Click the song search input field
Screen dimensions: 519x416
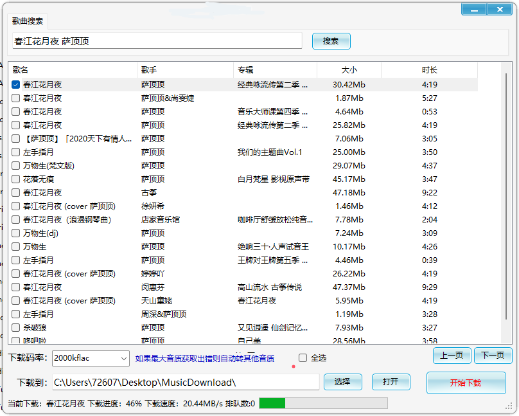pos(157,40)
